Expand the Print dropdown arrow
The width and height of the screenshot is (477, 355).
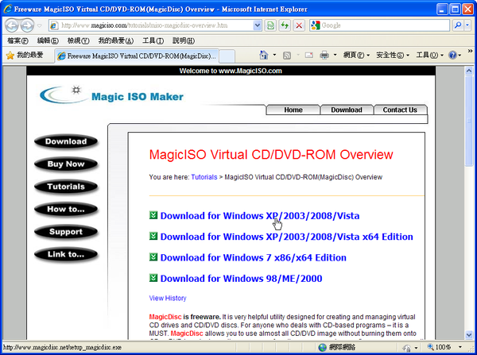coord(335,56)
